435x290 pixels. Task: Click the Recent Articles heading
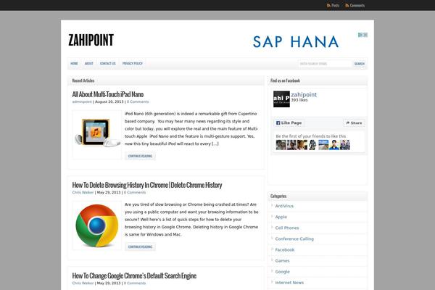pyautogui.click(x=83, y=80)
